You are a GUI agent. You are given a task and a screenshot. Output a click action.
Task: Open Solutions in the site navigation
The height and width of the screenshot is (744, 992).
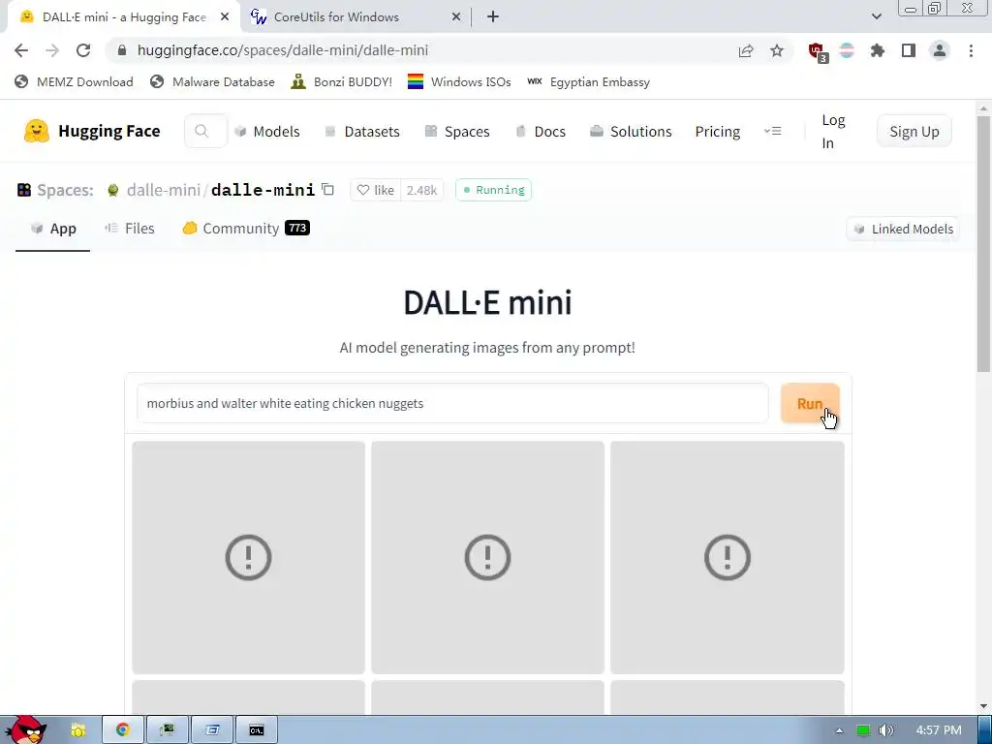pyautogui.click(x=631, y=131)
